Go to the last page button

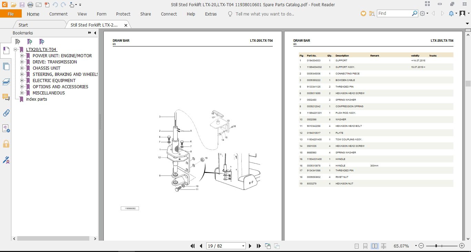pos(259,246)
